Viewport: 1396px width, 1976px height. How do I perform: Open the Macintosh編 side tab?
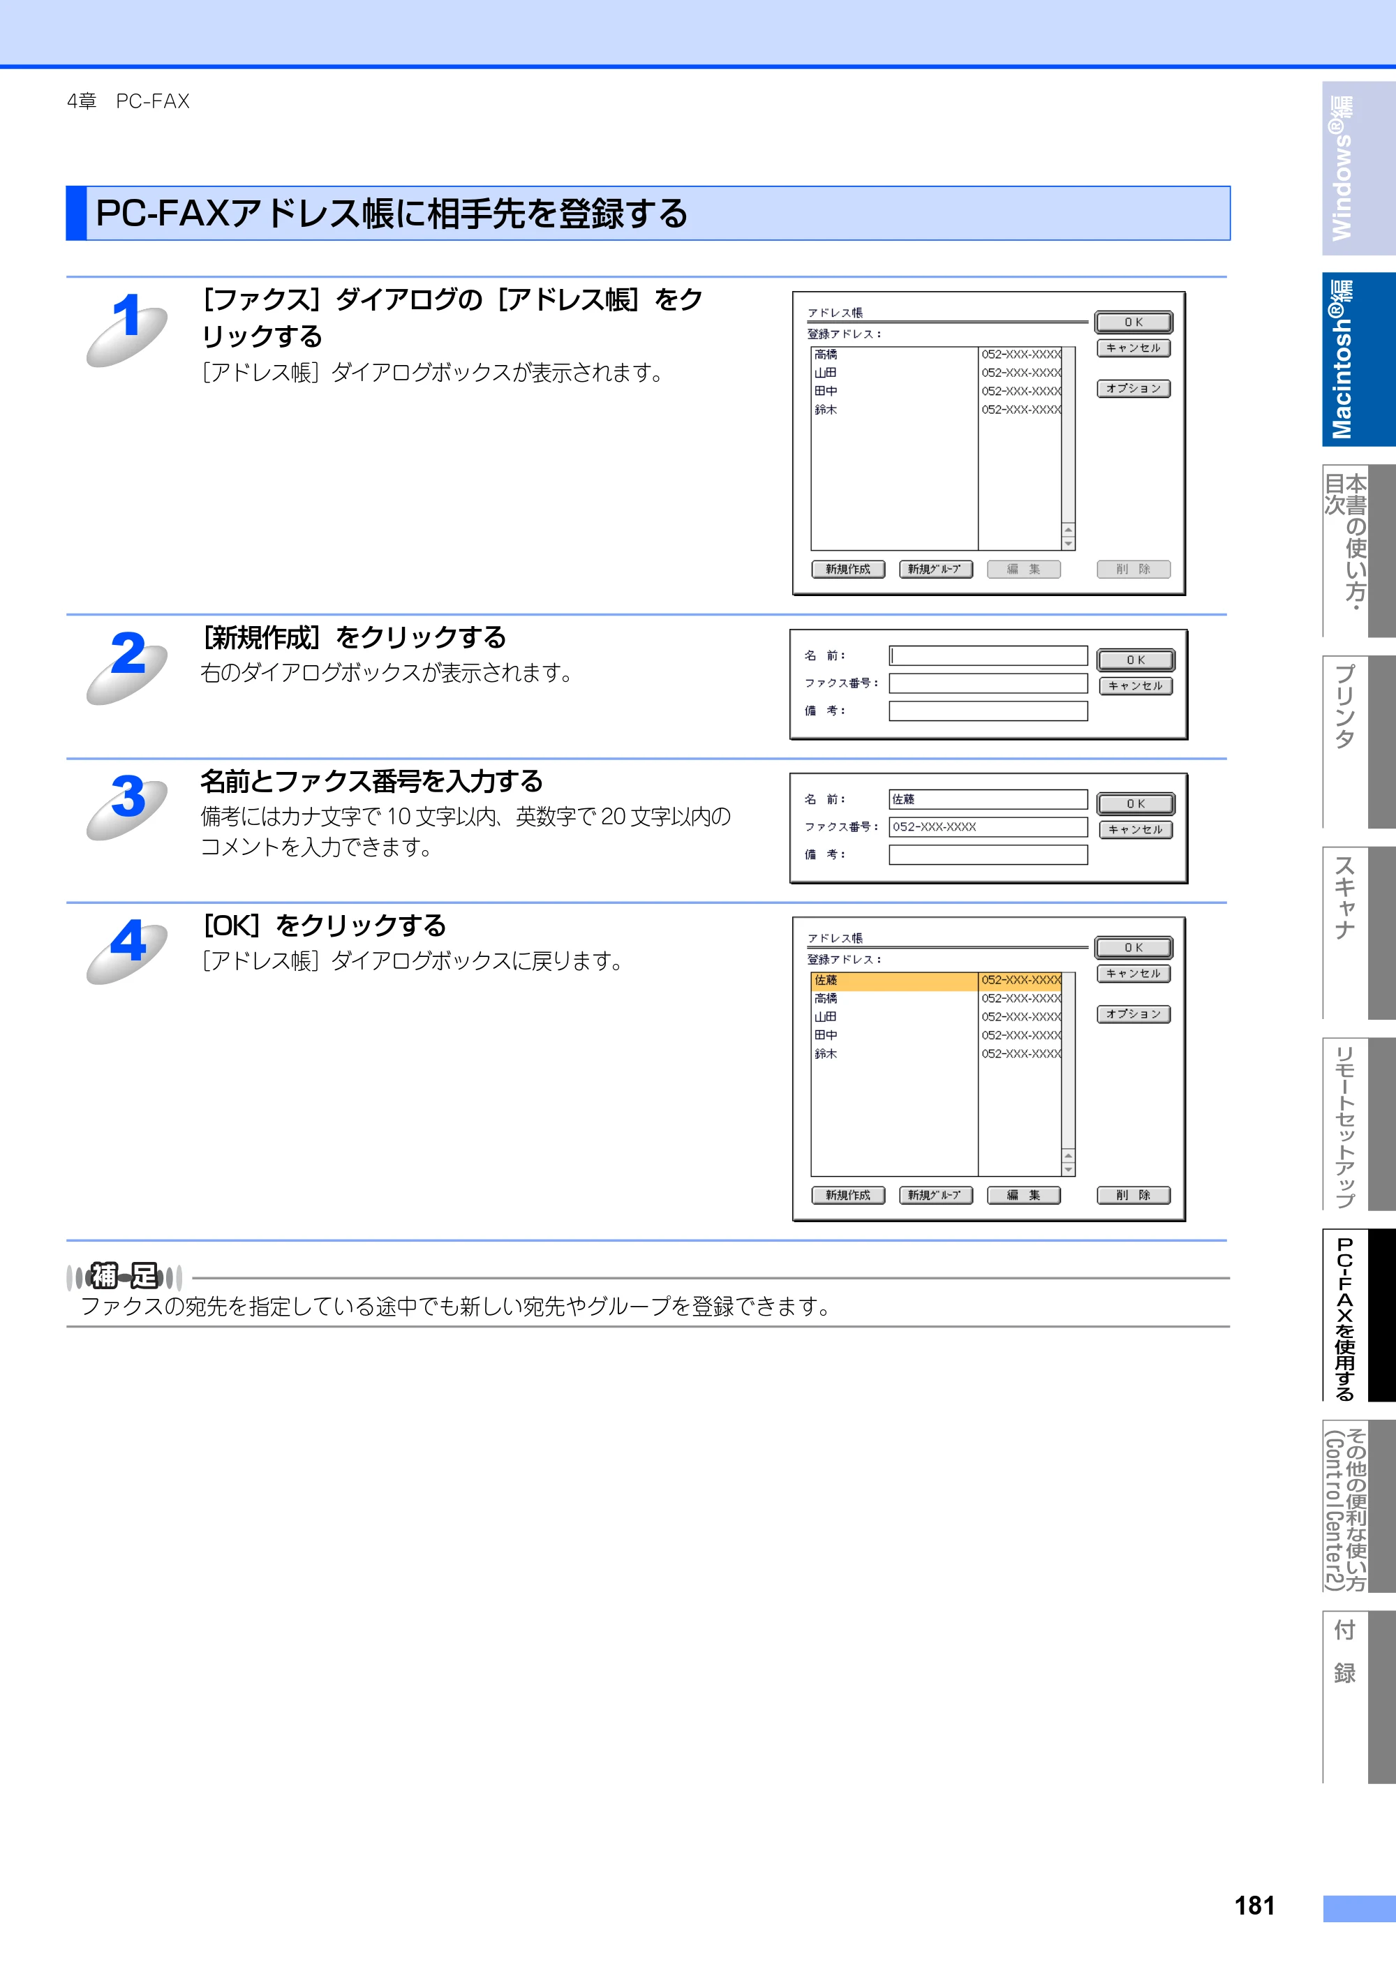point(1358,359)
